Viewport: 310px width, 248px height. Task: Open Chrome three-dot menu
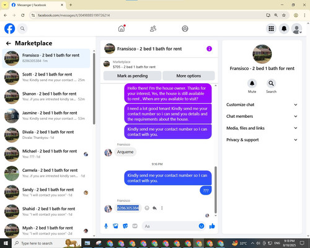point(304,15)
